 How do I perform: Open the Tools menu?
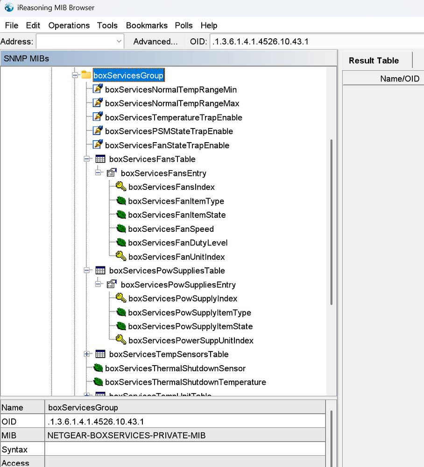tap(107, 25)
